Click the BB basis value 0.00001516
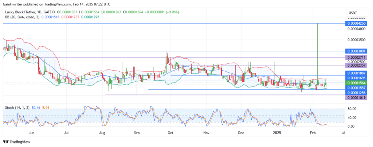This screenshot has height=147, width=373. pos(50,17)
